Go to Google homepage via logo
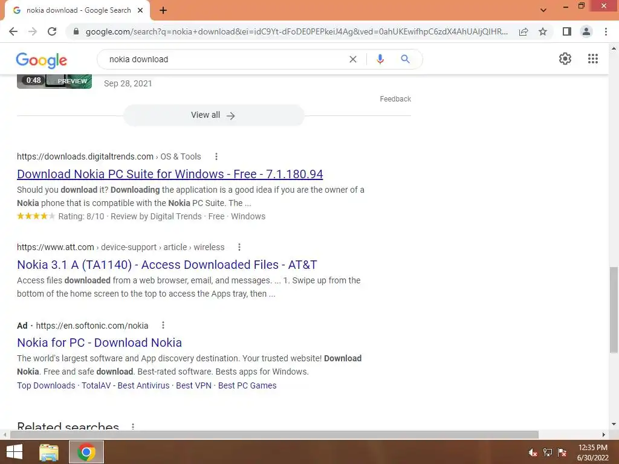 click(x=42, y=60)
